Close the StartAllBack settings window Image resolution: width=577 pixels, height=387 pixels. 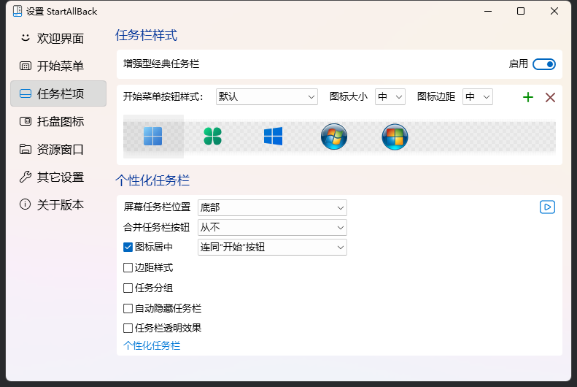[x=554, y=11]
